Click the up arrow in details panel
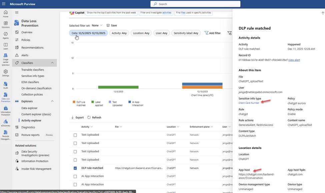Screen dimensions: 325x193 (x=323, y=13)
